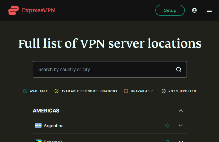This screenshot has width=219, height=142.
Task: Click the 'Full list of VPN server locations' heading
Action: click(x=110, y=43)
